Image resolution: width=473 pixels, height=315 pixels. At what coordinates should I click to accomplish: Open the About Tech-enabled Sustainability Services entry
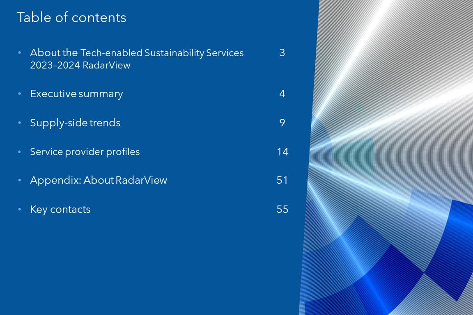point(136,59)
